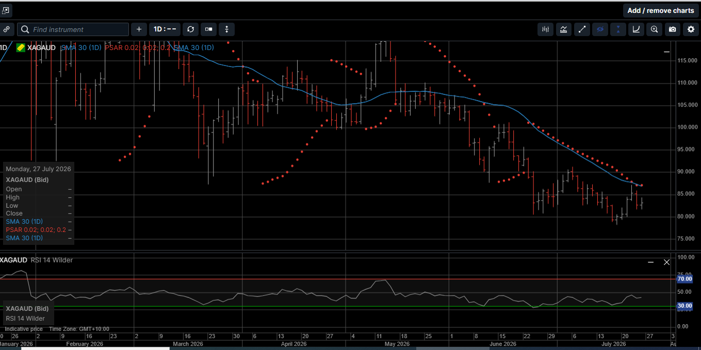Image resolution: width=701 pixels, height=350 pixels.
Task: Toggle the blue hourglass arrows icon
Action: point(618,29)
